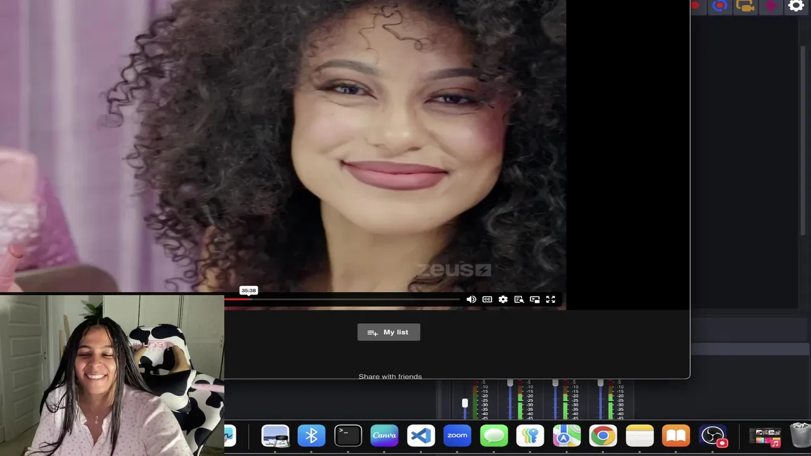Open Notes from the Dock
This screenshot has height=456, width=811.
(x=639, y=436)
